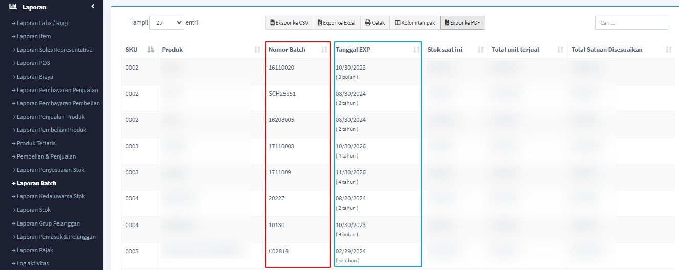Screen dimensions: 679x270
Task: Open Laporan POS report
Action: pos(31,63)
